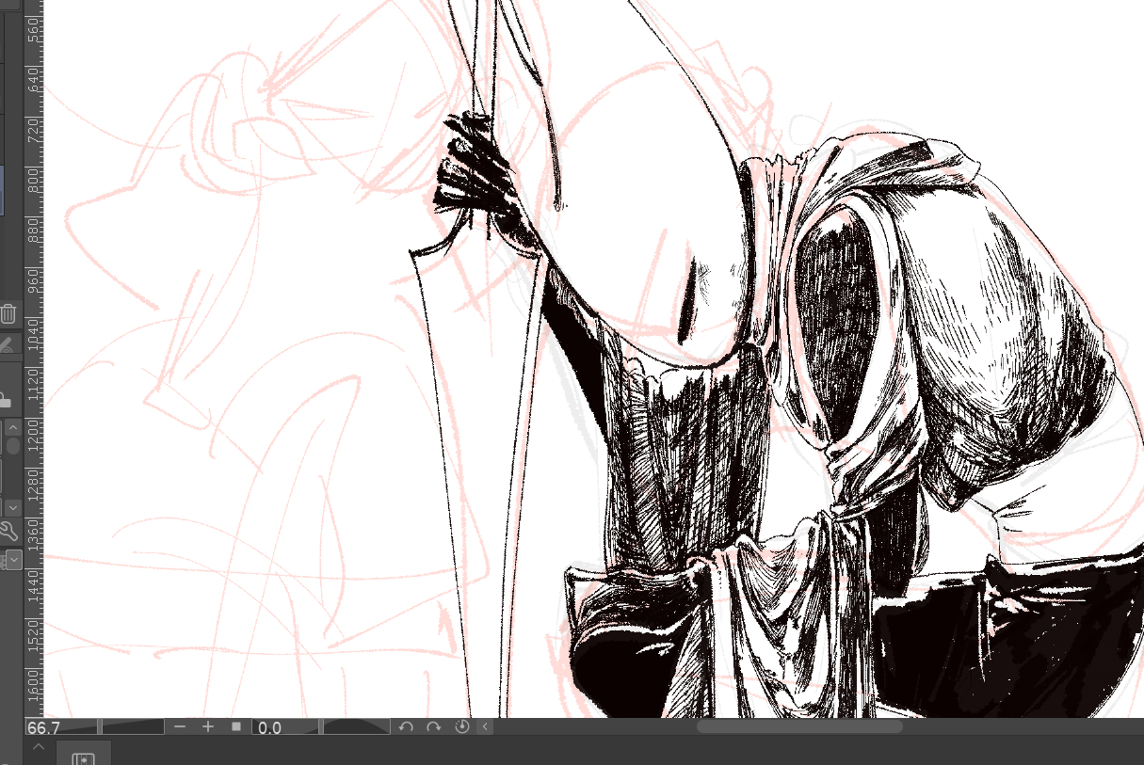Click the left panel scroll-down arrow

pyautogui.click(x=13, y=507)
